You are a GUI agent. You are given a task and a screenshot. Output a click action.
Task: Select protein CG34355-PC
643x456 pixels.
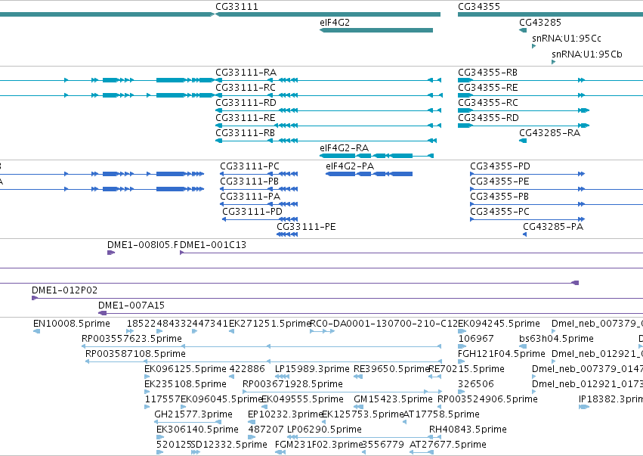pyautogui.click(x=527, y=219)
